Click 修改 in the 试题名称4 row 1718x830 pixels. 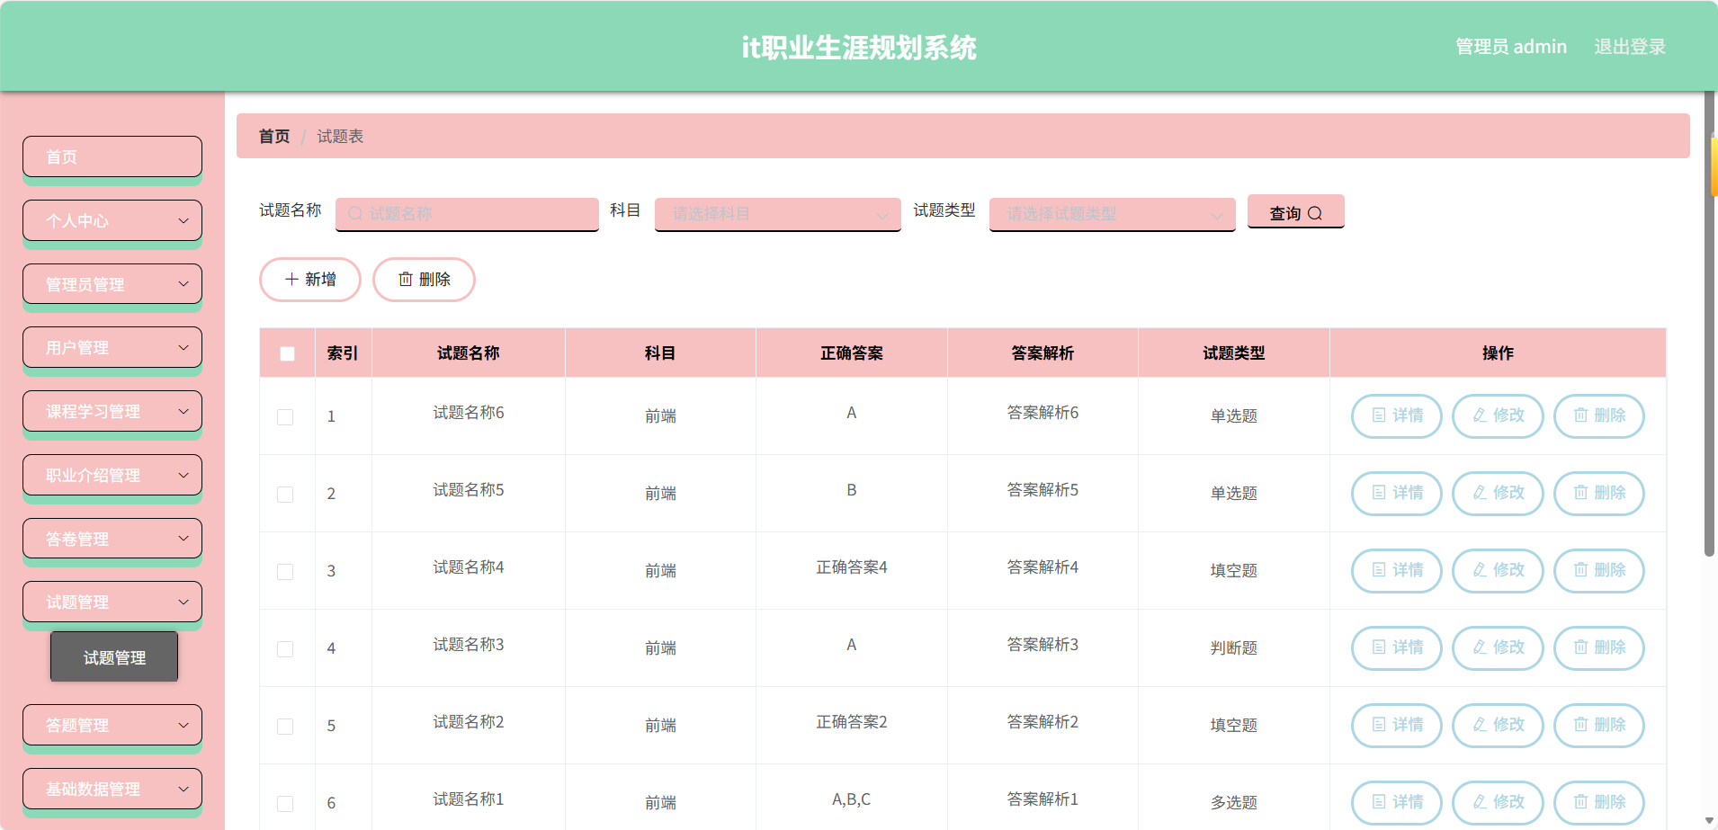[1498, 570]
